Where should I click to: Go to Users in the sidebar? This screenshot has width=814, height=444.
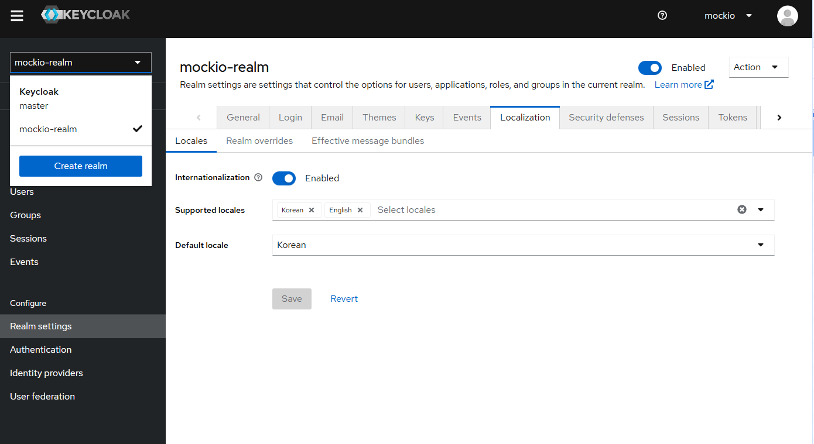pyautogui.click(x=83, y=192)
